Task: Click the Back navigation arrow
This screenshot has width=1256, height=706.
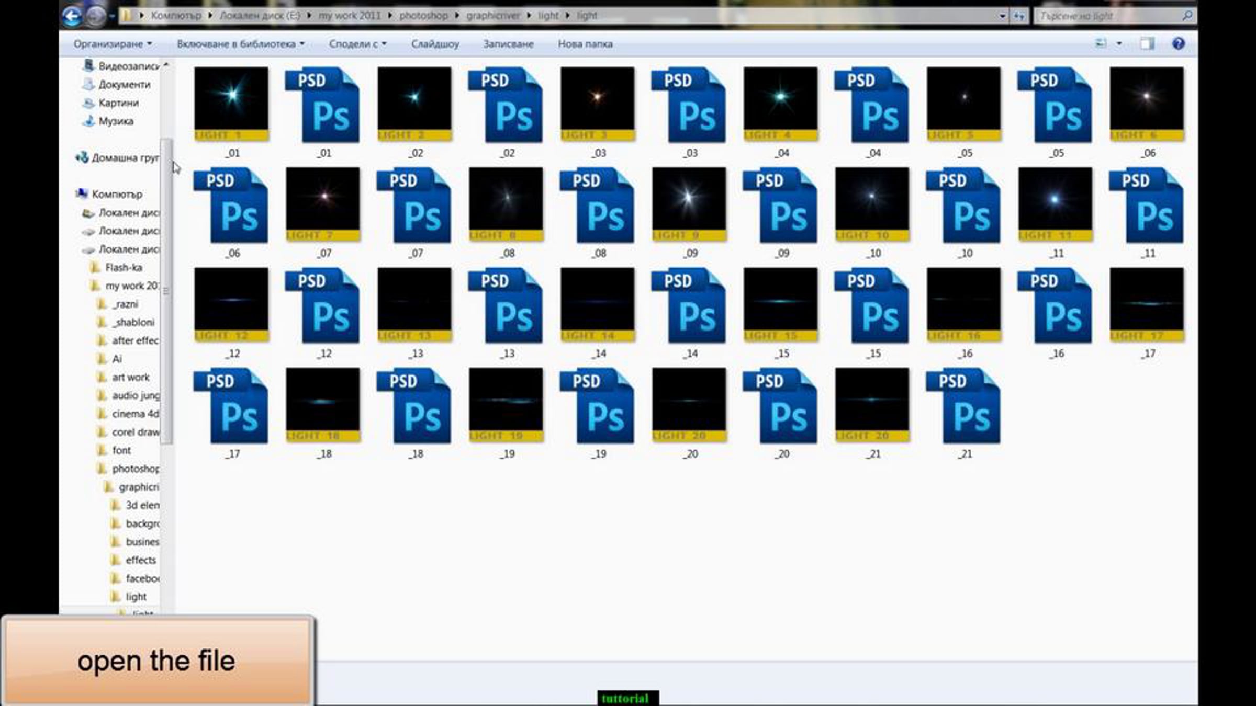Action: [x=72, y=16]
